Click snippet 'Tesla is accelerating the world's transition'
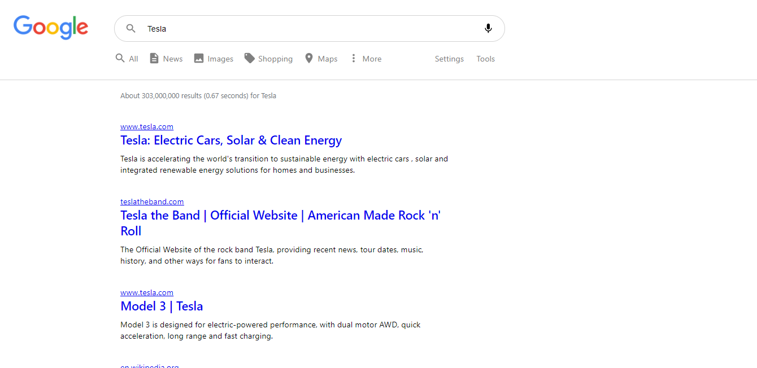This screenshot has height=368, width=757. (284, 164)
